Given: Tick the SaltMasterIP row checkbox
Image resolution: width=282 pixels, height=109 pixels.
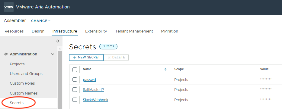Looking at the screenshot, I should [x=75, y=89].
